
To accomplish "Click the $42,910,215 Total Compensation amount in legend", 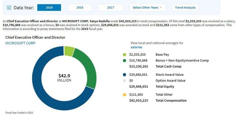I will [139, 100].
